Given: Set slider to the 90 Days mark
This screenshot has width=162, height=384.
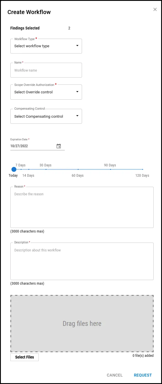Looking at the screenshot, I should 110,169.
